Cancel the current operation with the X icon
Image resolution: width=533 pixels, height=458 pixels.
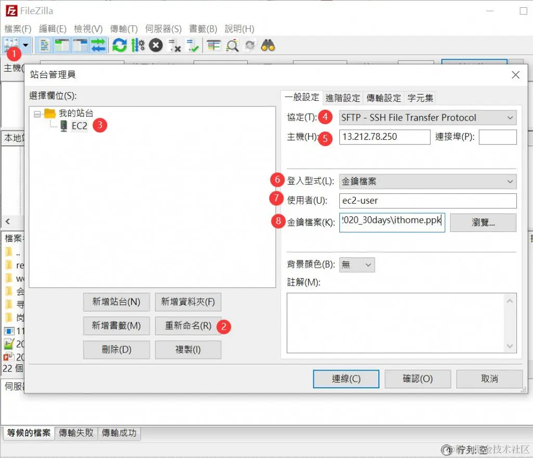coord(155,45)
